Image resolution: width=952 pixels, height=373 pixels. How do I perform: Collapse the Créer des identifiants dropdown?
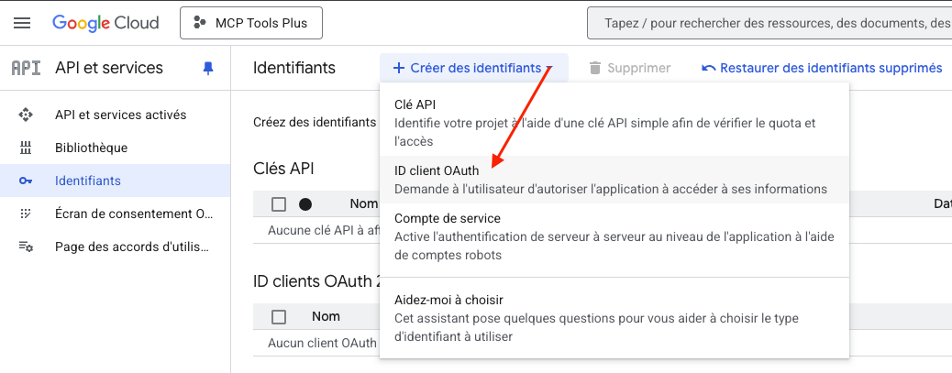(473, 68)
